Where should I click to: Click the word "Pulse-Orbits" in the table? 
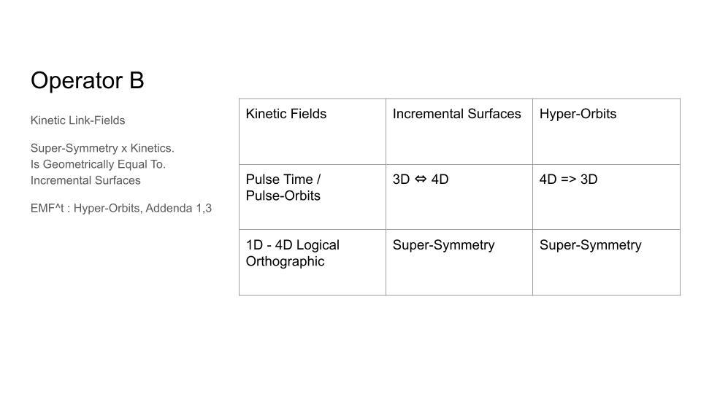tap(283, 196)
